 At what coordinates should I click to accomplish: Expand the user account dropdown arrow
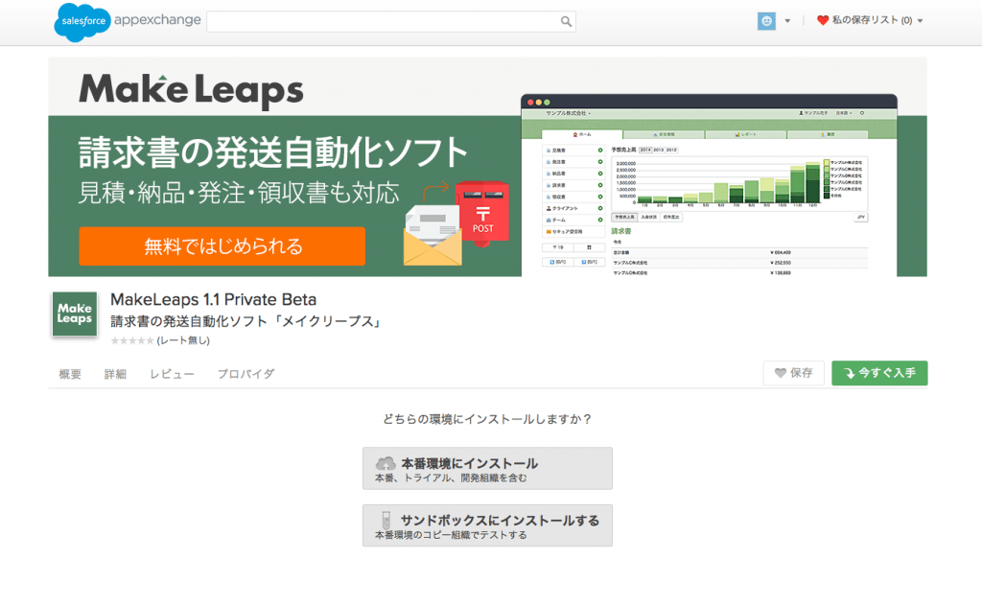(787, 21)
